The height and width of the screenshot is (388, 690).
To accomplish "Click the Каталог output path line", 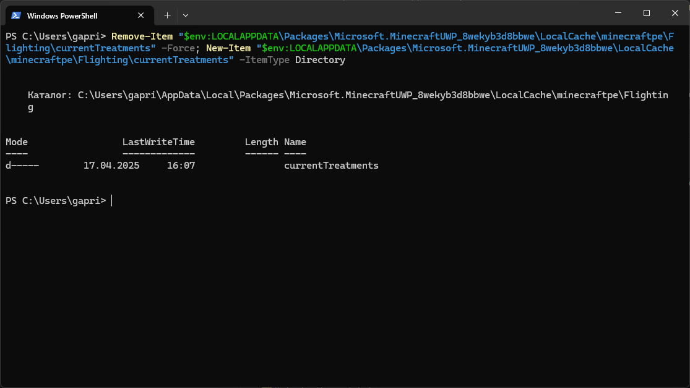I will 348,101.
